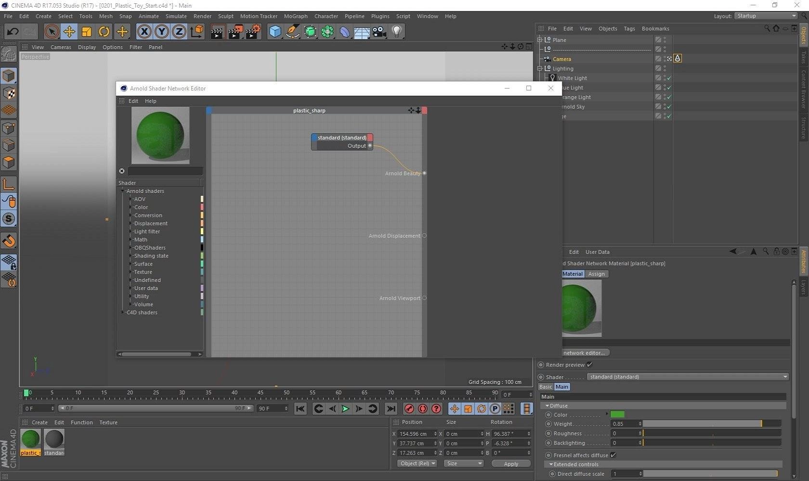
Task: Click the network editor button
Action: pos(585,353)
